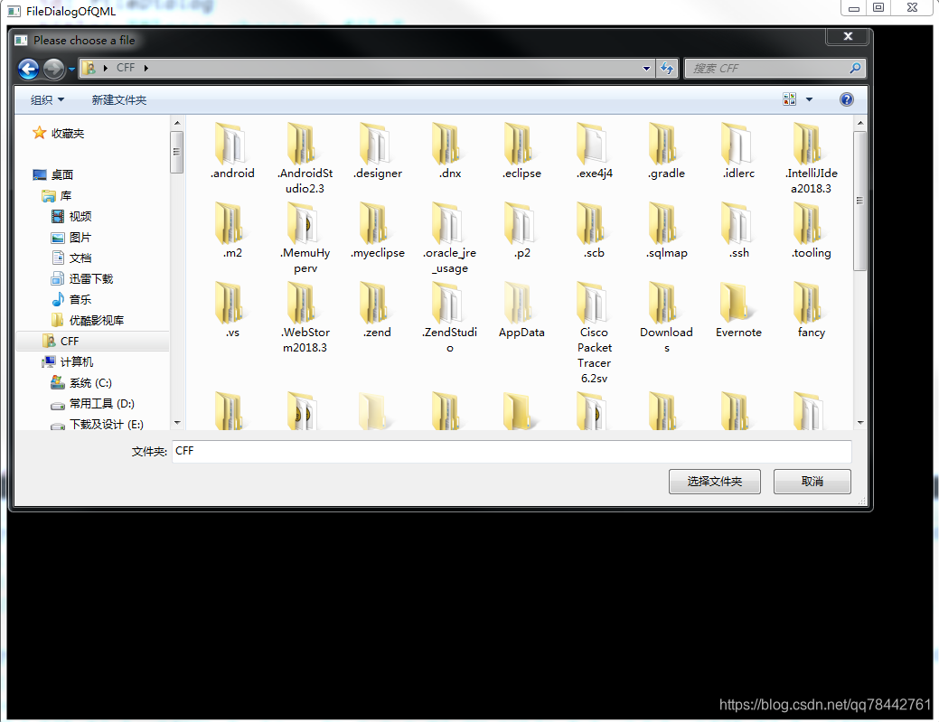This screenshot has width=939, height=722.
Task: Open the 音乐 library
Action: [x=71, y=299]
